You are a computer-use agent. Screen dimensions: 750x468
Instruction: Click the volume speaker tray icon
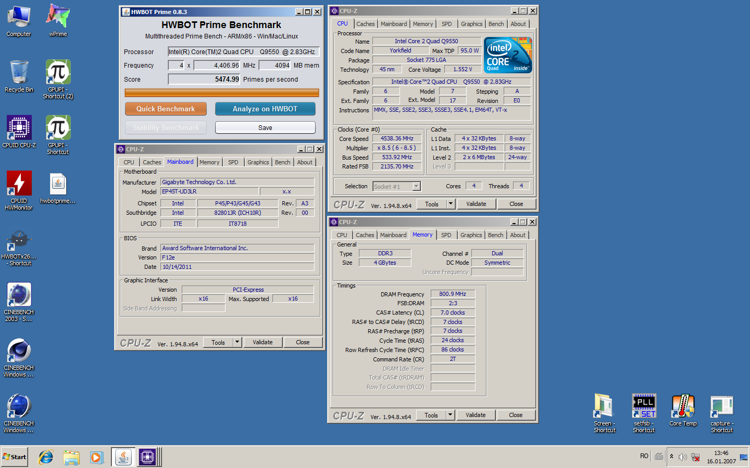[x=683, y=457]
